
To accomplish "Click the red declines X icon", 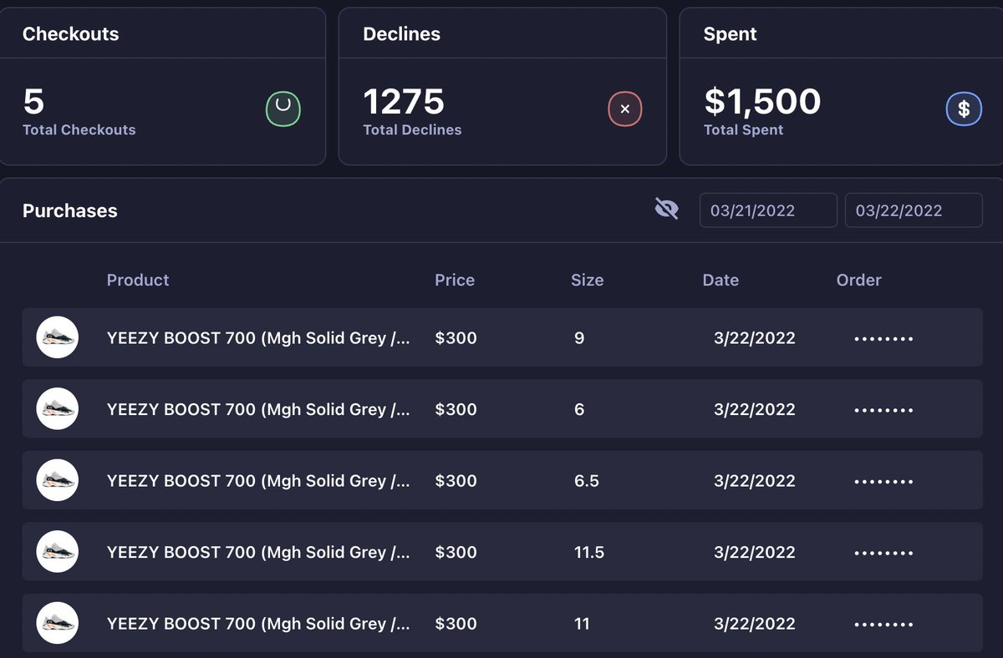I will [624, 109].
